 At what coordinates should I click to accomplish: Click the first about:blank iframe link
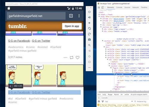[119, 19]
